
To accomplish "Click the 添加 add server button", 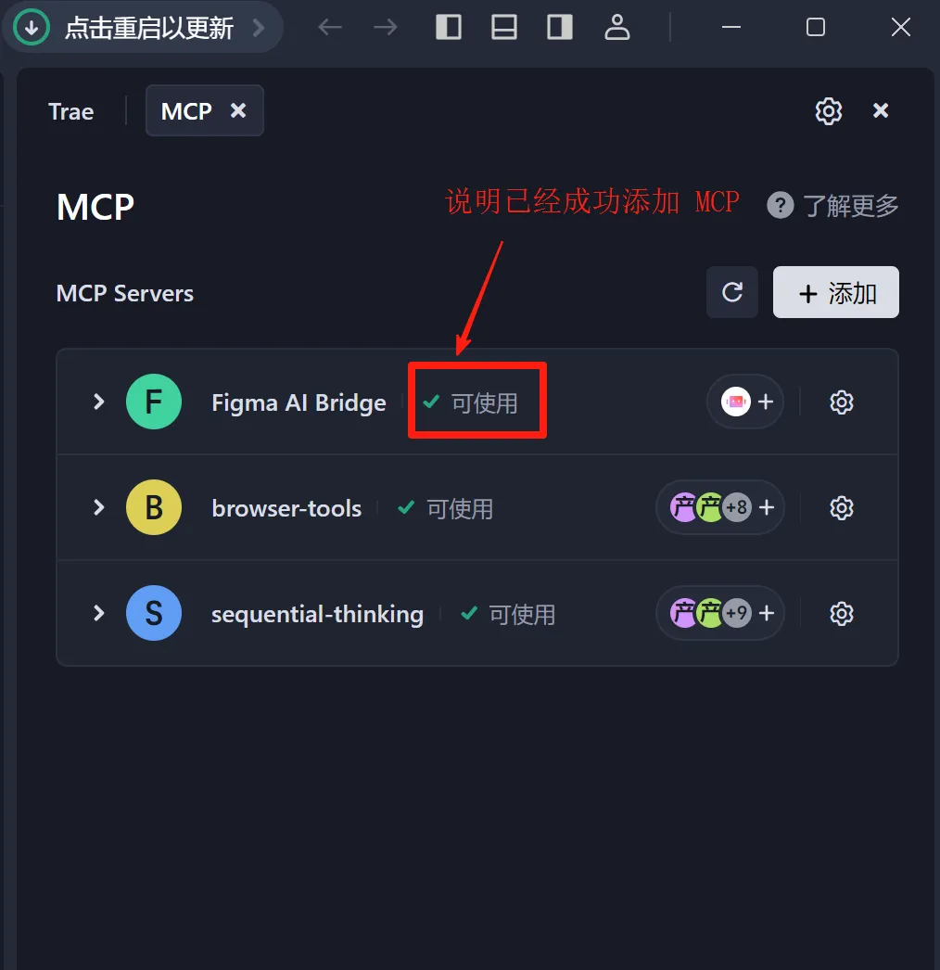I will click(x=835, y=292).
